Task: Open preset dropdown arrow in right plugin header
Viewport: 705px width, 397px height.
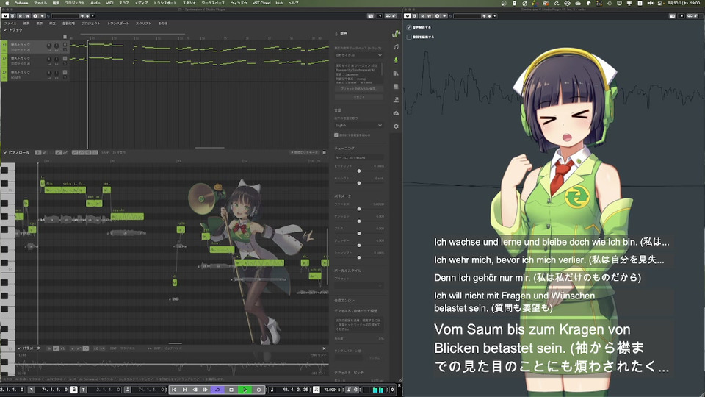Action: (494, 16)
